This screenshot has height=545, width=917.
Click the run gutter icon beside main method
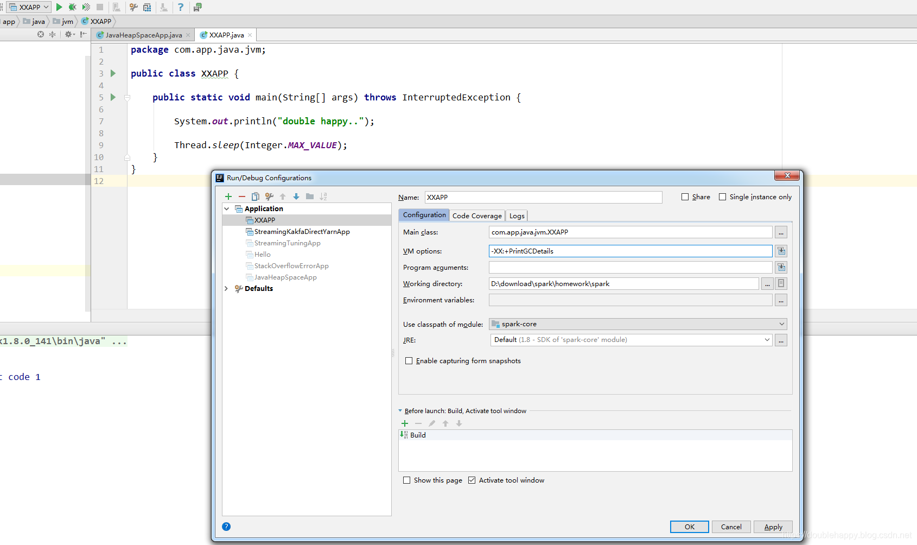point(113,97)
